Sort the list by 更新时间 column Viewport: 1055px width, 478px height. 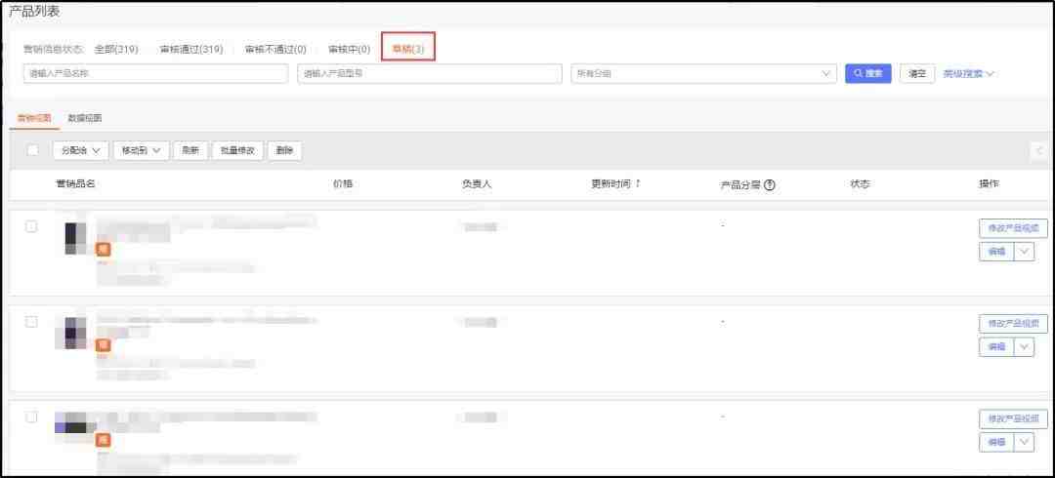(x=615, y=183)
